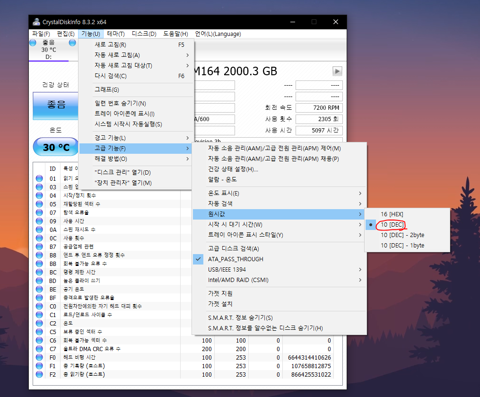480x397 pixels.
Task: Expand USB/IEEE 1394 submenu
Action: pos(279,270)
